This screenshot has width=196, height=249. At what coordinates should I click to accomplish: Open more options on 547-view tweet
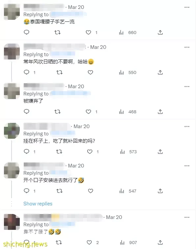187,166
